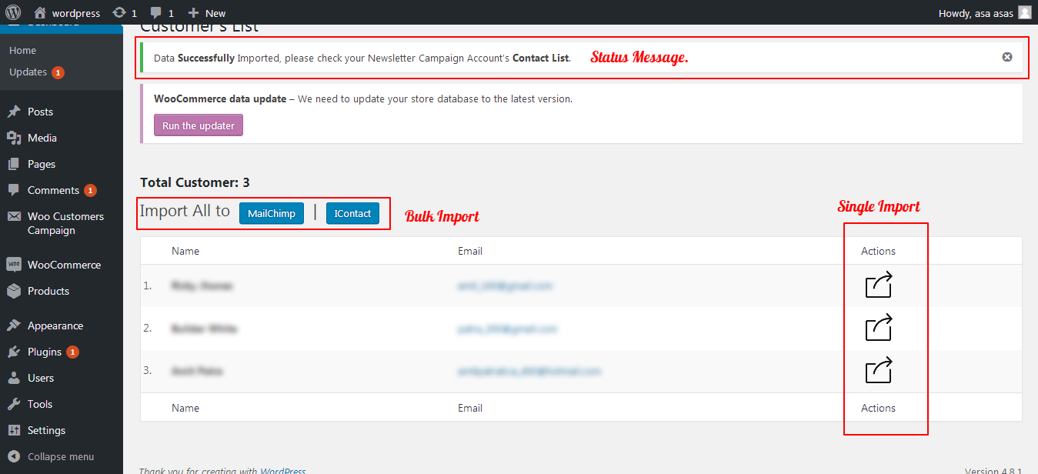Click the Actions column label in footer
Image resolution: width=1038 pixels, height=474 pixels.
(879, 408)
